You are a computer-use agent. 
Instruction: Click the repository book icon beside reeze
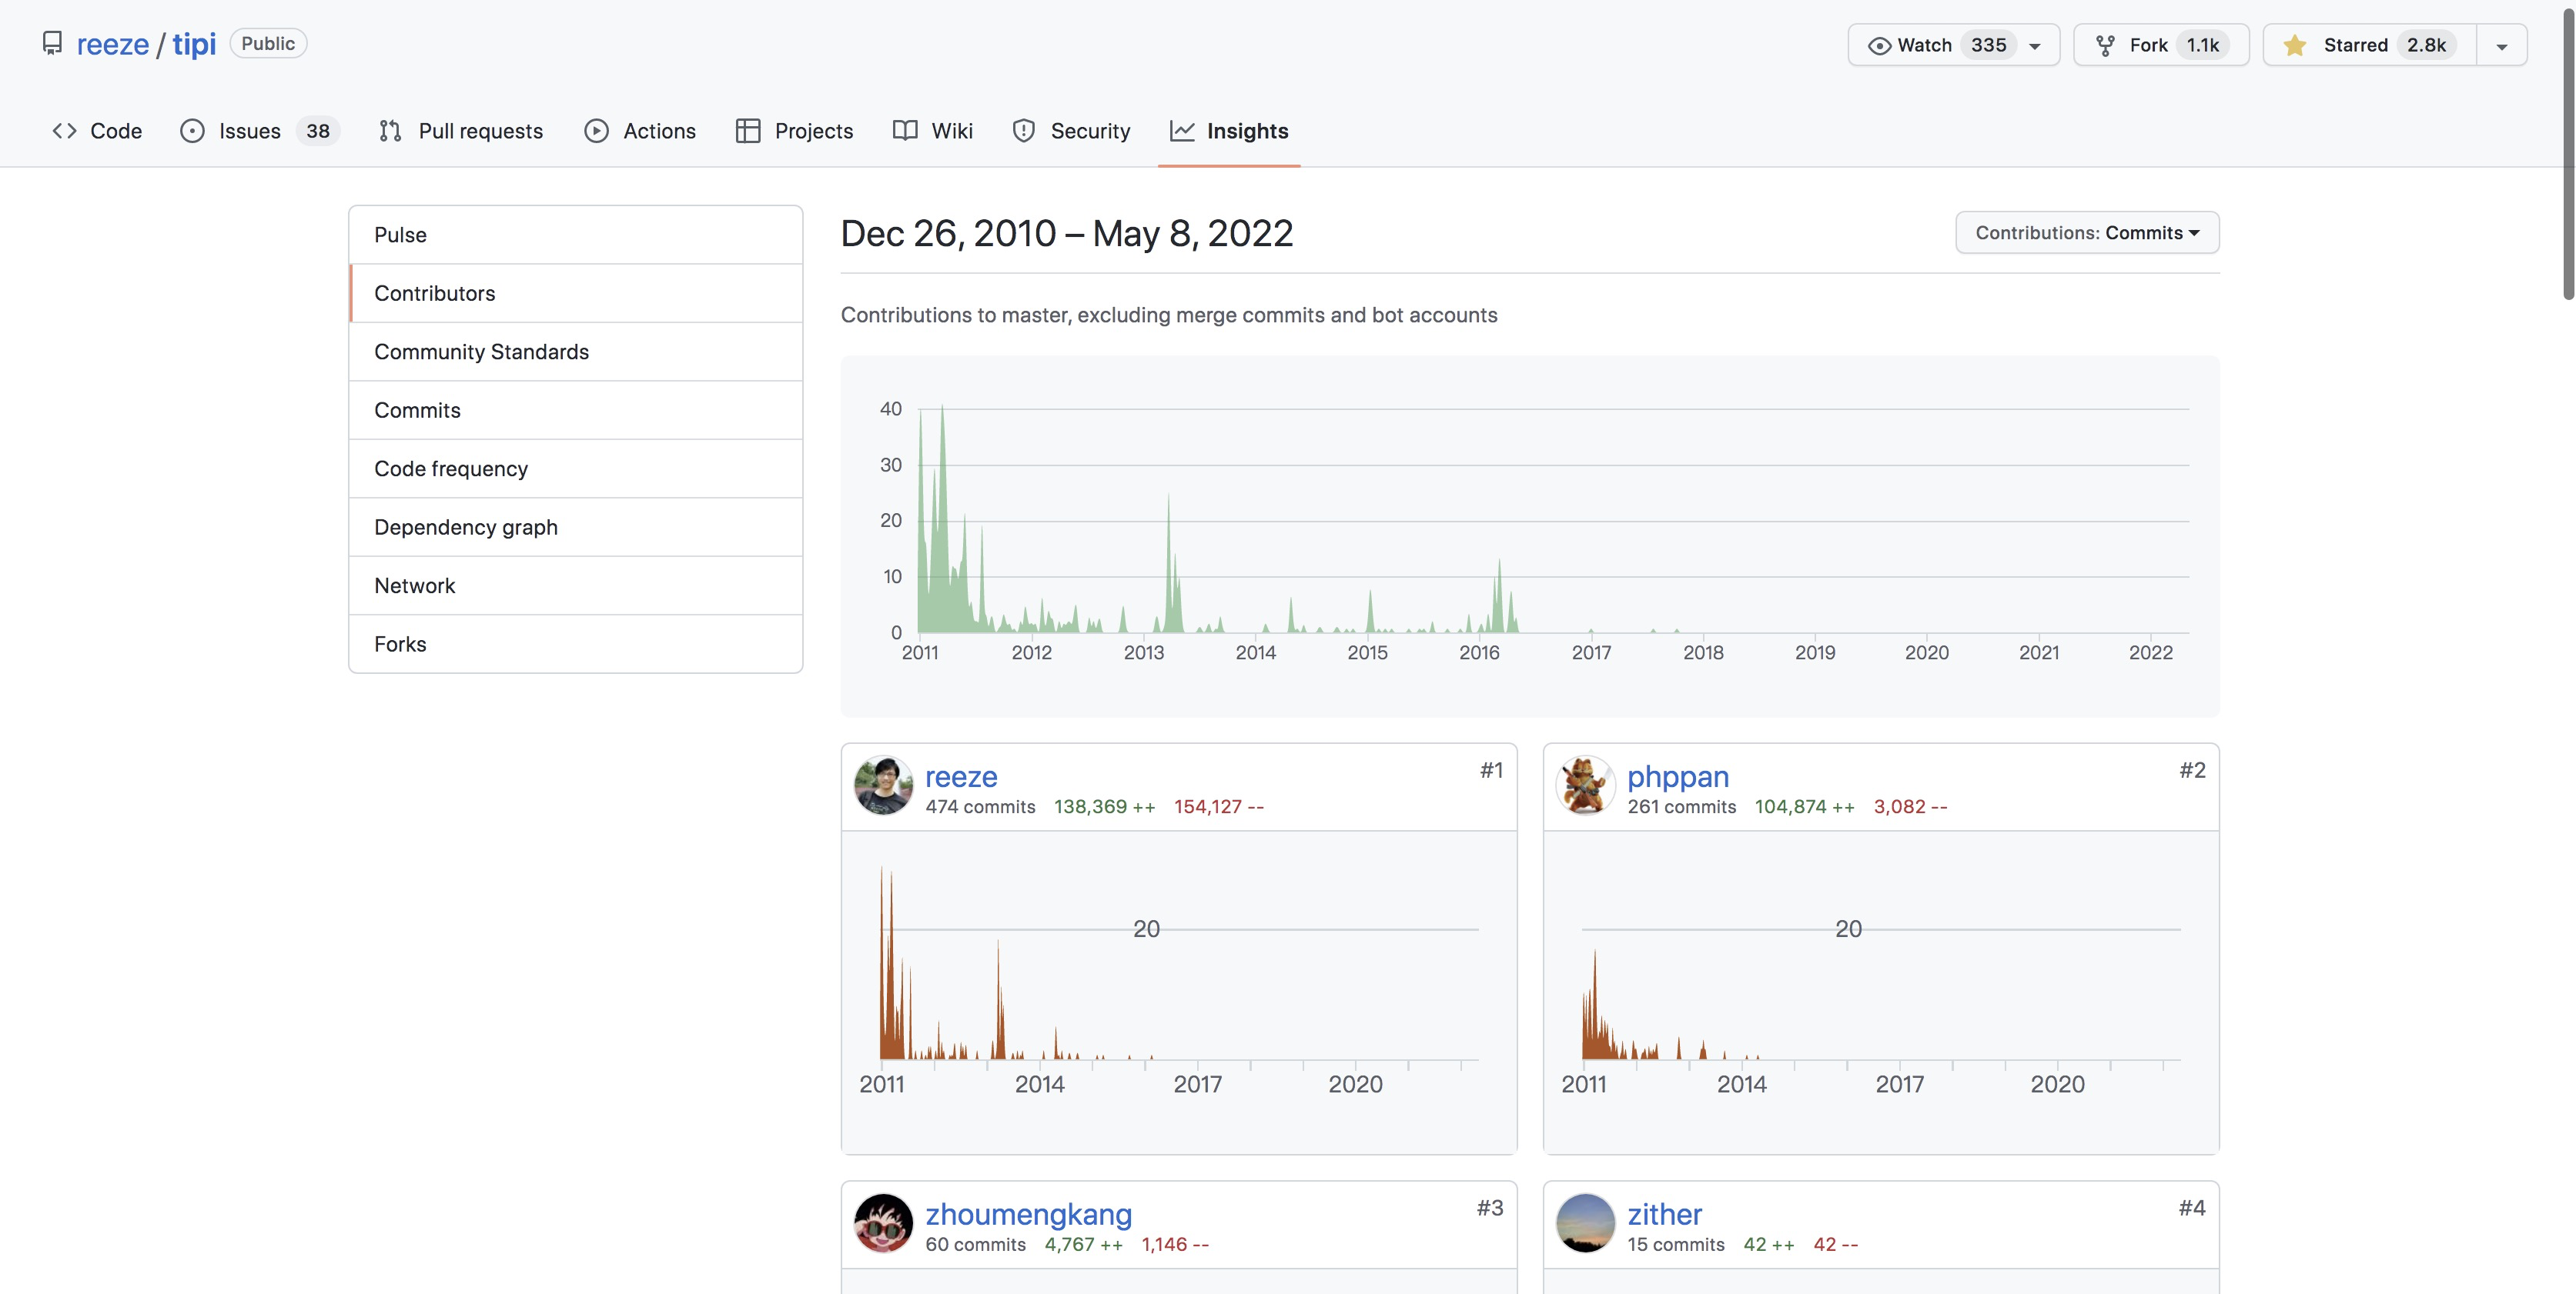click(52, 44)
